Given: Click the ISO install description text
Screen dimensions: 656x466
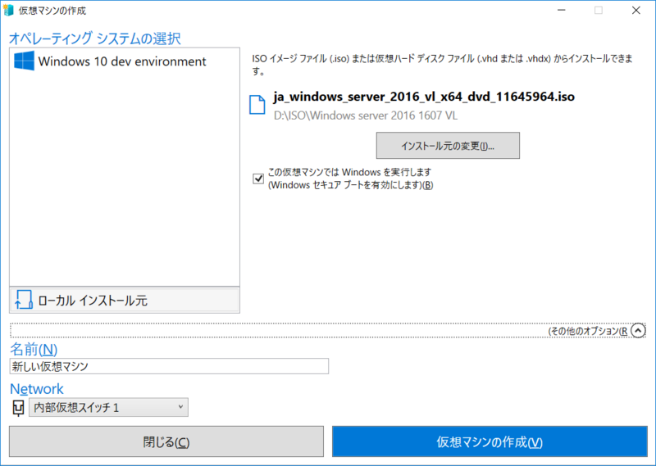Looking at the screenshot, I should point(442,65).
